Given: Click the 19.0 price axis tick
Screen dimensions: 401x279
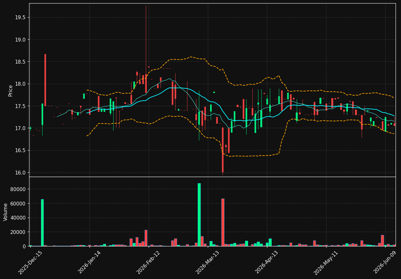Looking at the screenshot, I should click(x=20, y=40).
